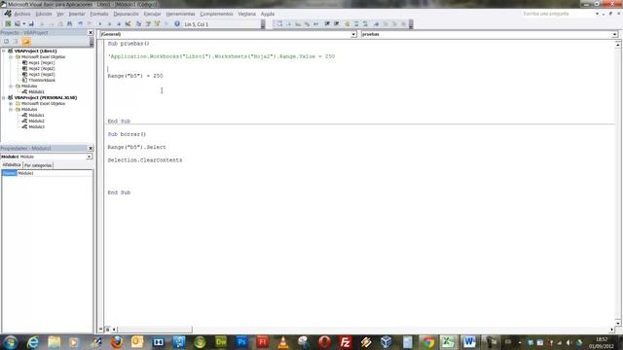Open the Herramientas menu
Image resolution: width=623 pixels, height=350 pixels.
point(180,14)
